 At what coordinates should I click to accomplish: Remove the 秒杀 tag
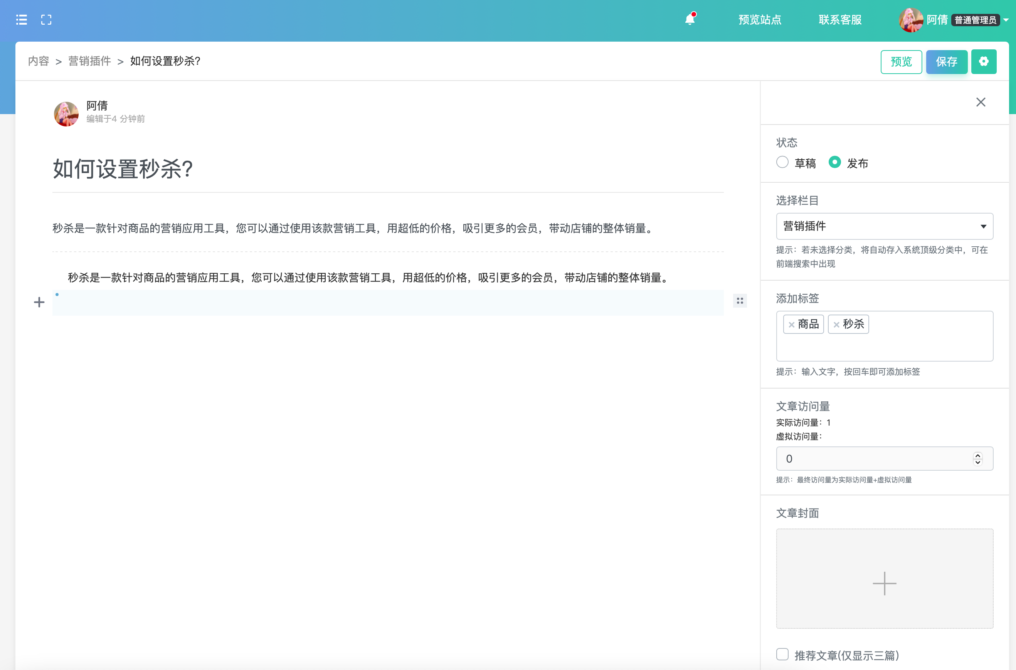[836, 325]
